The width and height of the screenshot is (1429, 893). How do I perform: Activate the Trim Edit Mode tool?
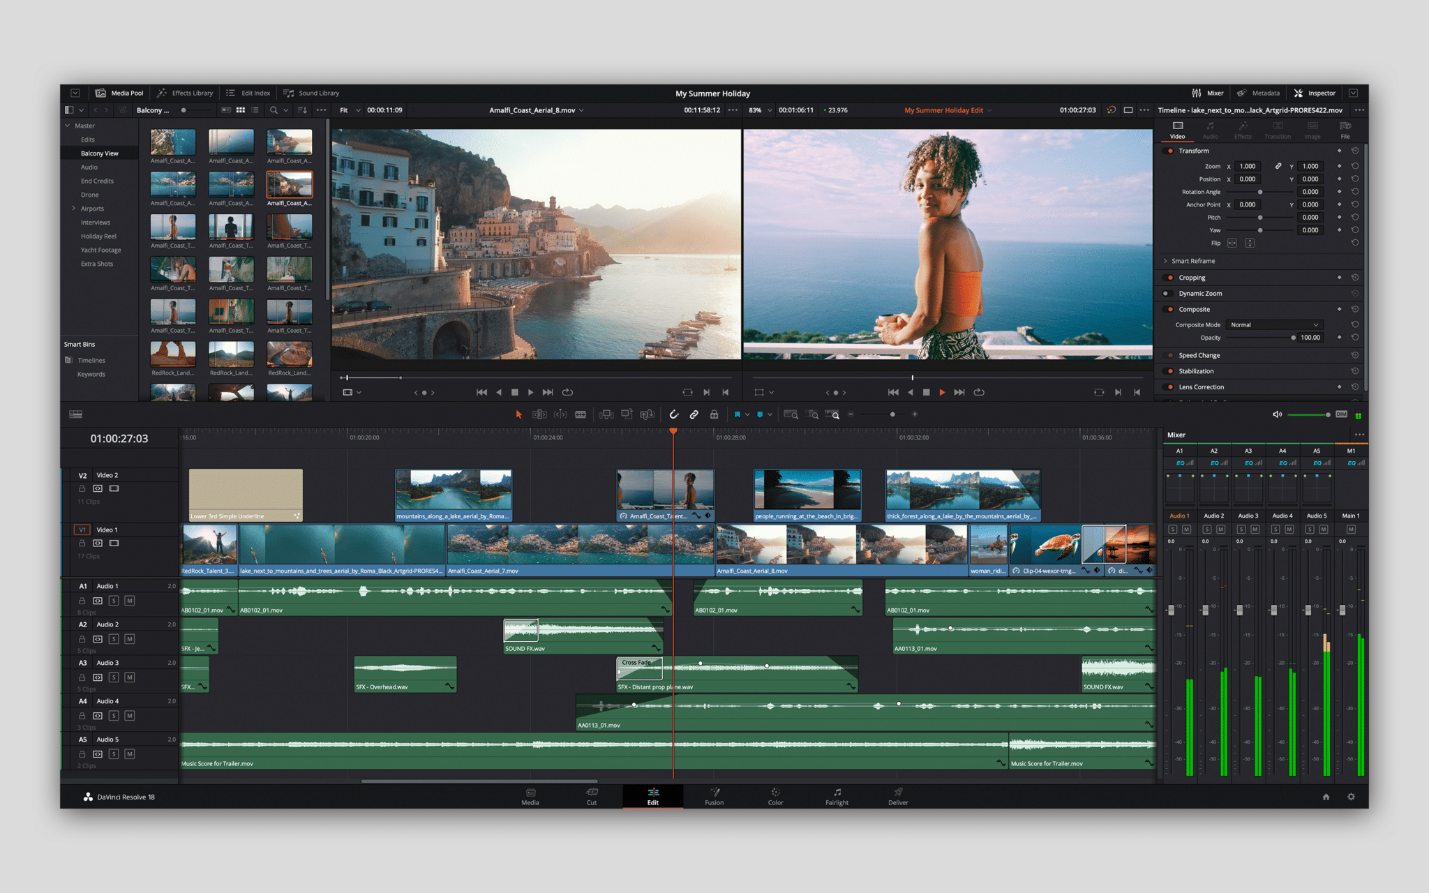(x=539, y=414)
